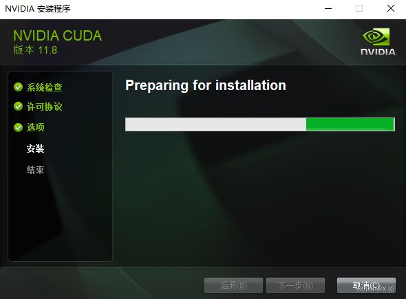
Task: Click the 后退(B) back button
Action: pos(233,285)
